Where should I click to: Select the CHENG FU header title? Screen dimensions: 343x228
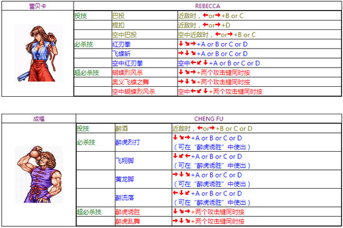[209, 119]
